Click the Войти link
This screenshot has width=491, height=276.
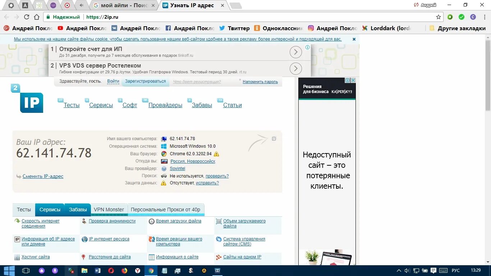(x=113, y=81)
